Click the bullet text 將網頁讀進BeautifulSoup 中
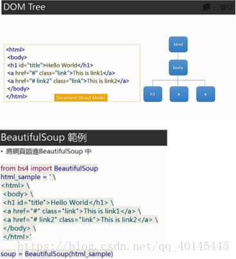Screen dimensions: 236x259 (49, 151)
